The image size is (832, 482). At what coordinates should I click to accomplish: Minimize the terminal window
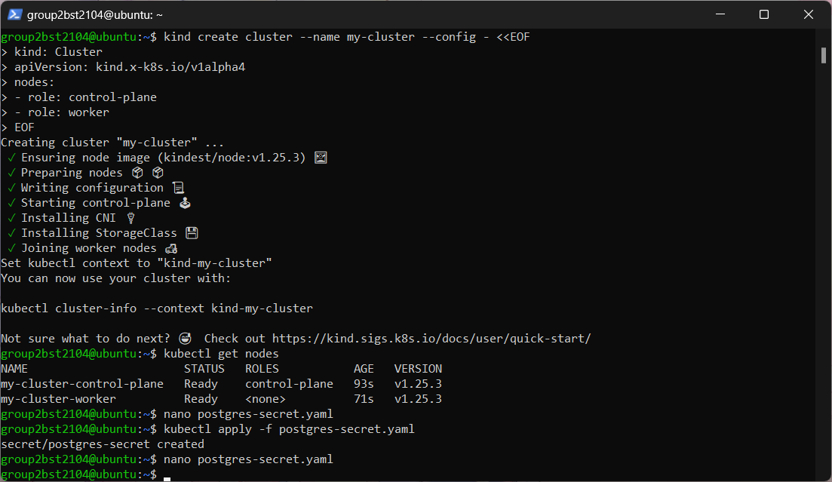pos(720,14)
